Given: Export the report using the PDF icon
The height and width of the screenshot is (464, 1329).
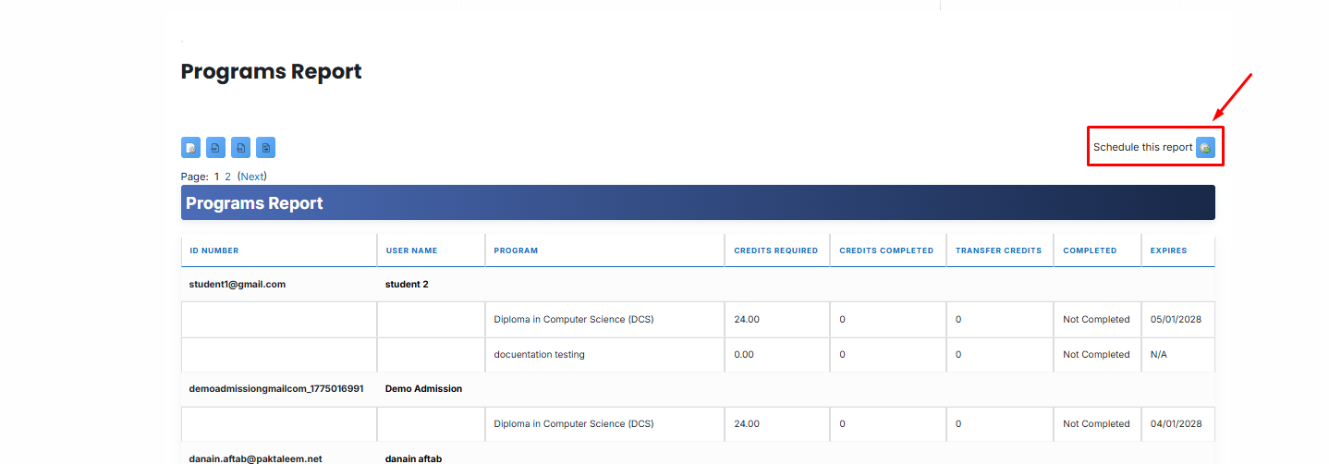Looking at the screenshot, I should pyautogui.click(x=215, y=147).
